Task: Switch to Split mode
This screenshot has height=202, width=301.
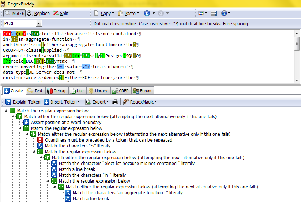Action: [61, 14]
